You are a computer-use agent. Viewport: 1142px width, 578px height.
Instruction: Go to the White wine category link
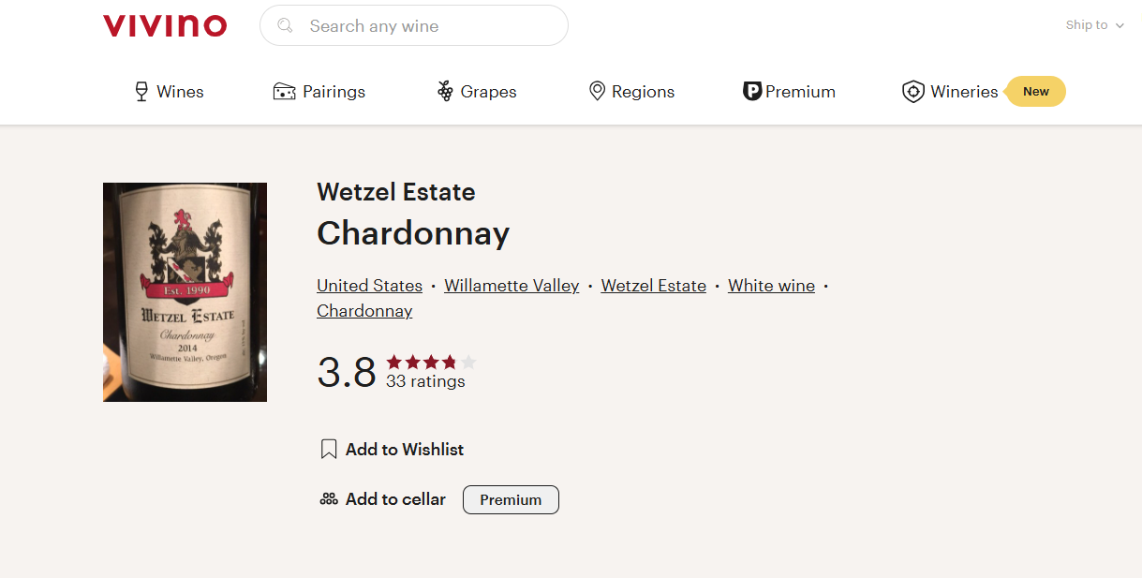[771, 286]
